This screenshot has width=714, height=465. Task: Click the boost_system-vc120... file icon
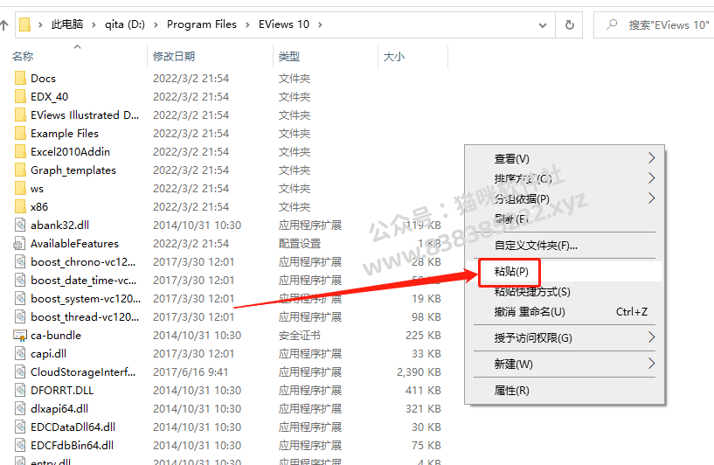click(20, 299)
